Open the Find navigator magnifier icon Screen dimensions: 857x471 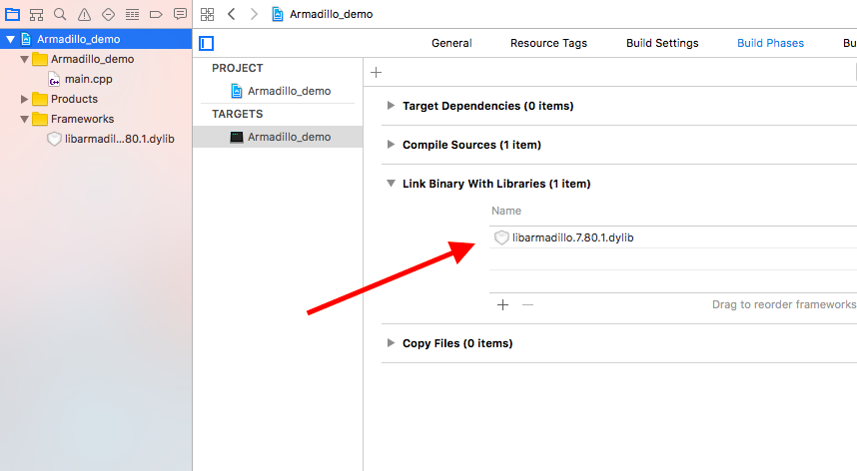(x=60, y=14)
